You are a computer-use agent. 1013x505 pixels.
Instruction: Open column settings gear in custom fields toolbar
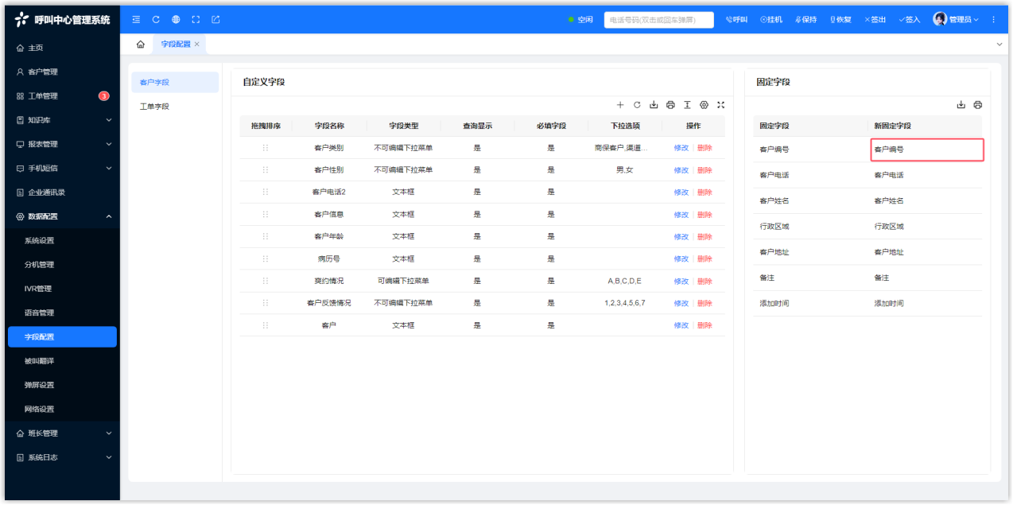tap(704, 105)
